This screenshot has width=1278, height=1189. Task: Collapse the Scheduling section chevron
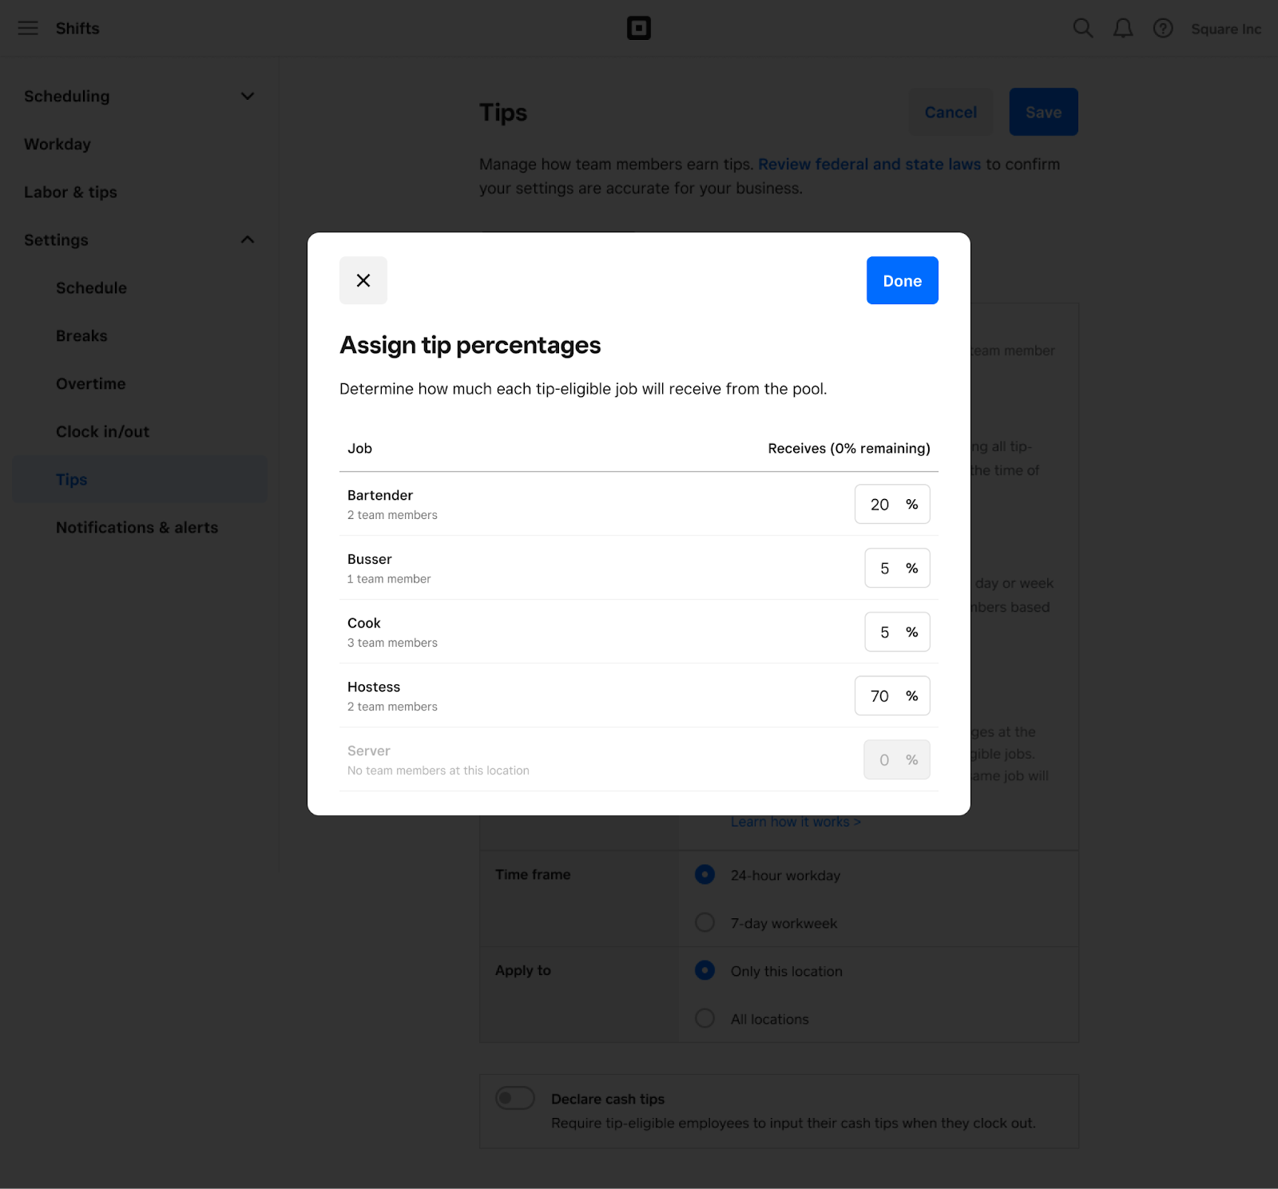[247, 96]
